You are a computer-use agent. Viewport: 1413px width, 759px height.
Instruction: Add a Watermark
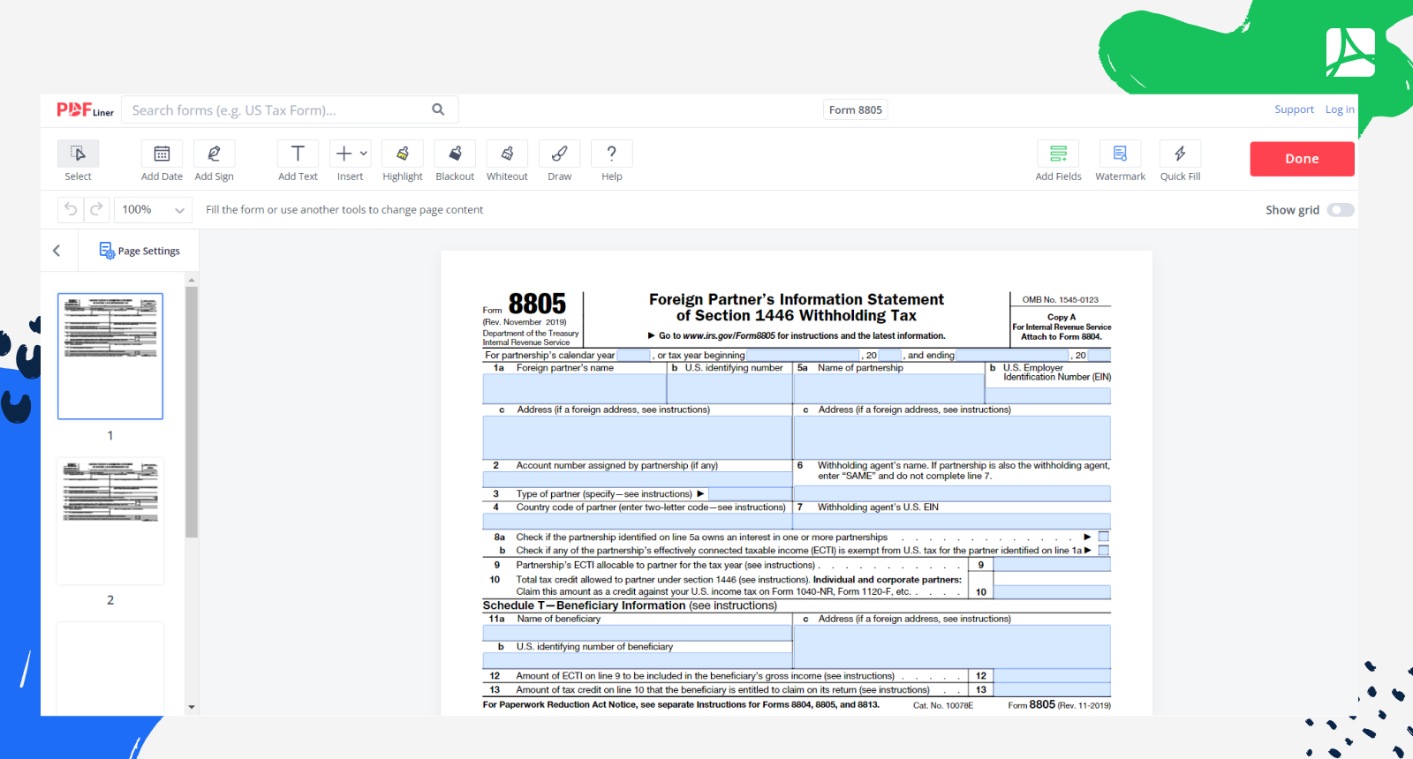1120,161
